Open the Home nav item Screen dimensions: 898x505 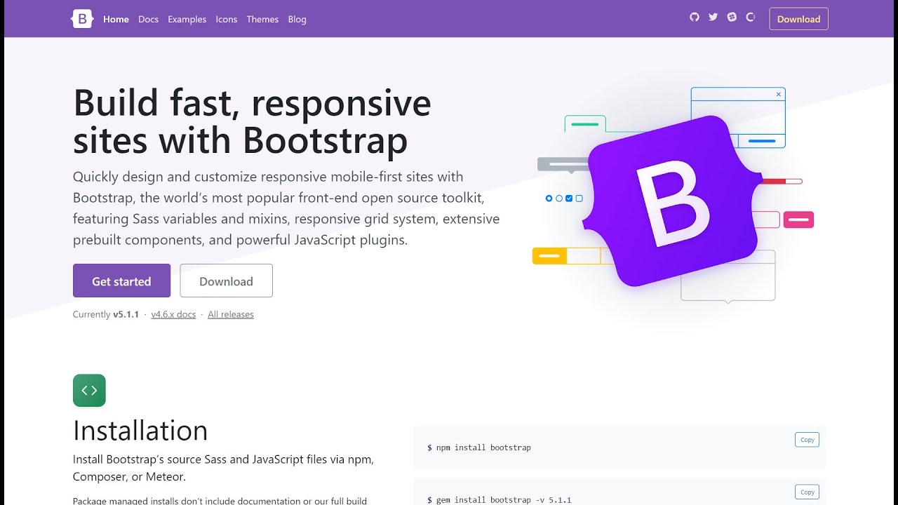(x=116, y=19)
